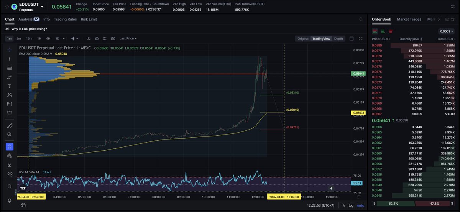Open price alerts bell icon

(x=361, y=19)
